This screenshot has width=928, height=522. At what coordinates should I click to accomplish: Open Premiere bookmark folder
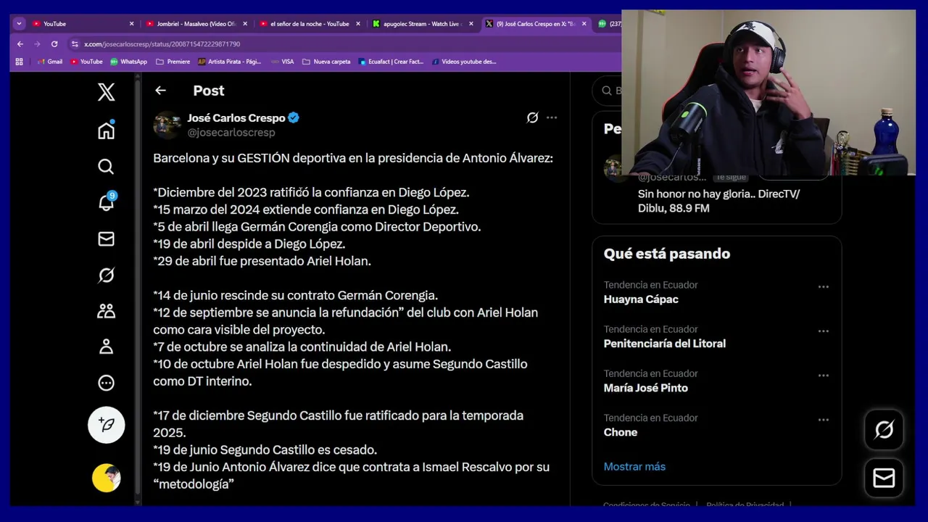click(x=173, y=62)
